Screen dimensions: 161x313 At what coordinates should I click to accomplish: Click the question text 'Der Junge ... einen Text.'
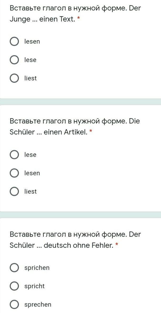[43, 19]
